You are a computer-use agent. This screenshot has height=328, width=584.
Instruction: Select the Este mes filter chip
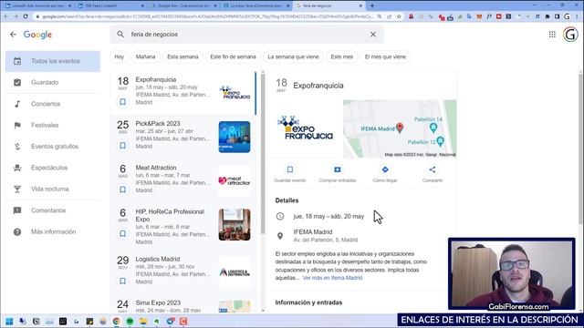pos(341,56)
